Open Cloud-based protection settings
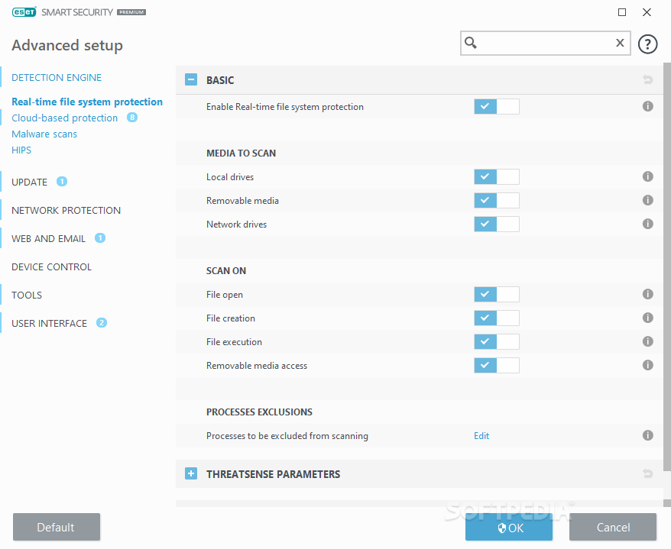The height and width of the screenshot is (549, 671). pyautogui.click(x=65, y=118)
